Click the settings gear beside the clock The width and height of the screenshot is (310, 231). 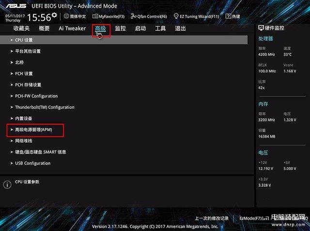point(54,15)
